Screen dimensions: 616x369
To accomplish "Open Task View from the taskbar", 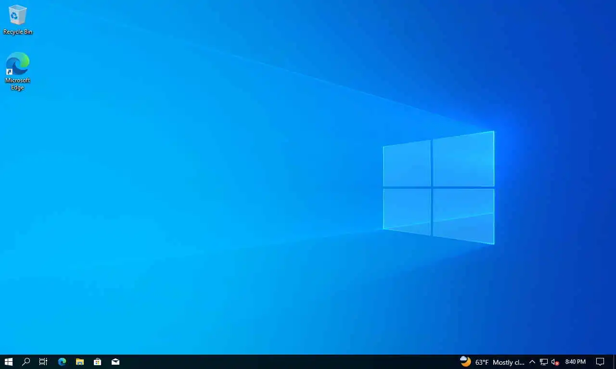I will (43, 362).
